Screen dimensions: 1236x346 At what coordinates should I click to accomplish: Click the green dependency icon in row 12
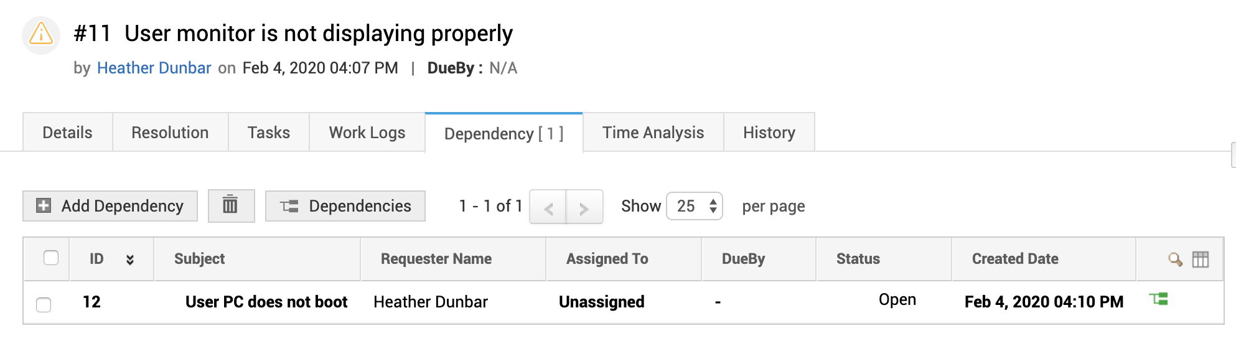coord(1158,300)
